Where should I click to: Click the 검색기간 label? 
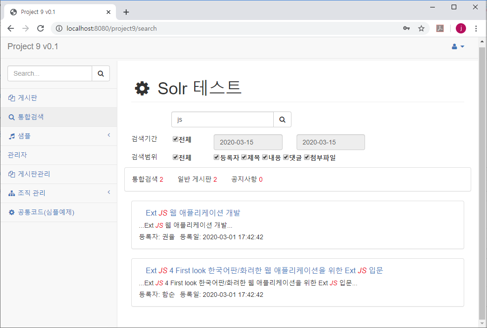[144, 138]
